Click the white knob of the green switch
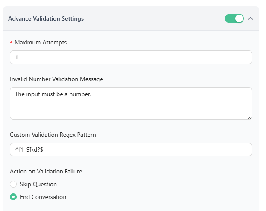 (x=239, y=18)
